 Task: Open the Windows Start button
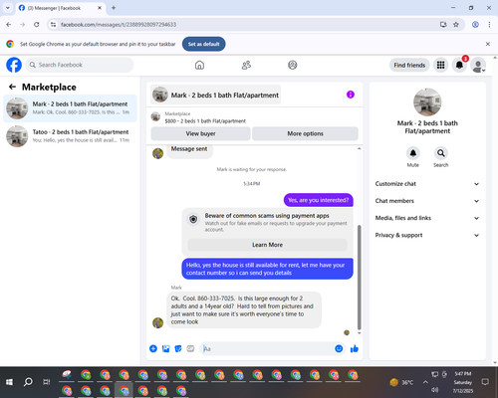pyautogui.click(x=9, y=382)
